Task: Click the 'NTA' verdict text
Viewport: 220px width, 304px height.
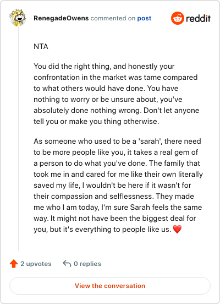Action: tap(41, 46)
